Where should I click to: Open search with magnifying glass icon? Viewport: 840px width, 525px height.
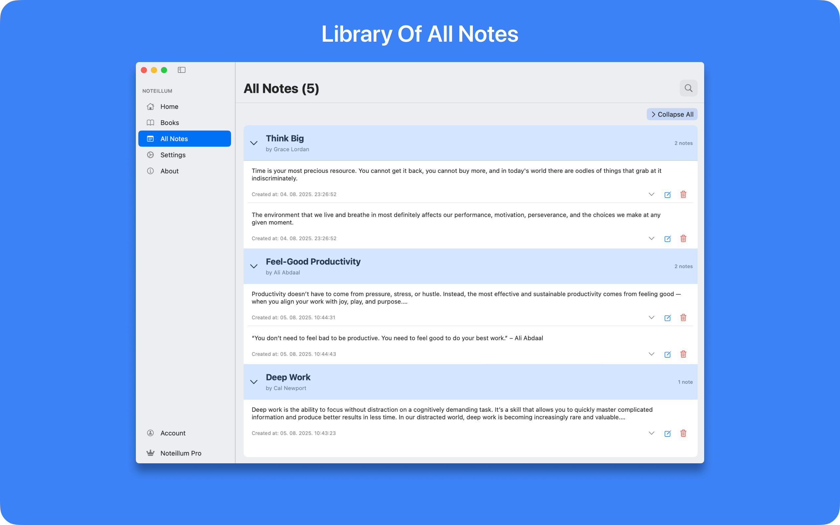pos(688,88)
